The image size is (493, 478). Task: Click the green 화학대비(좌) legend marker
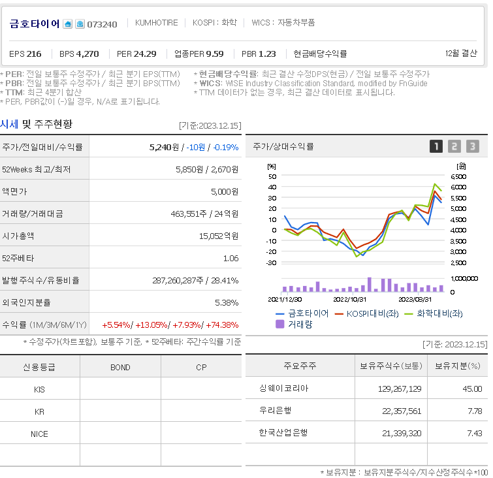[x=408, y=314]
